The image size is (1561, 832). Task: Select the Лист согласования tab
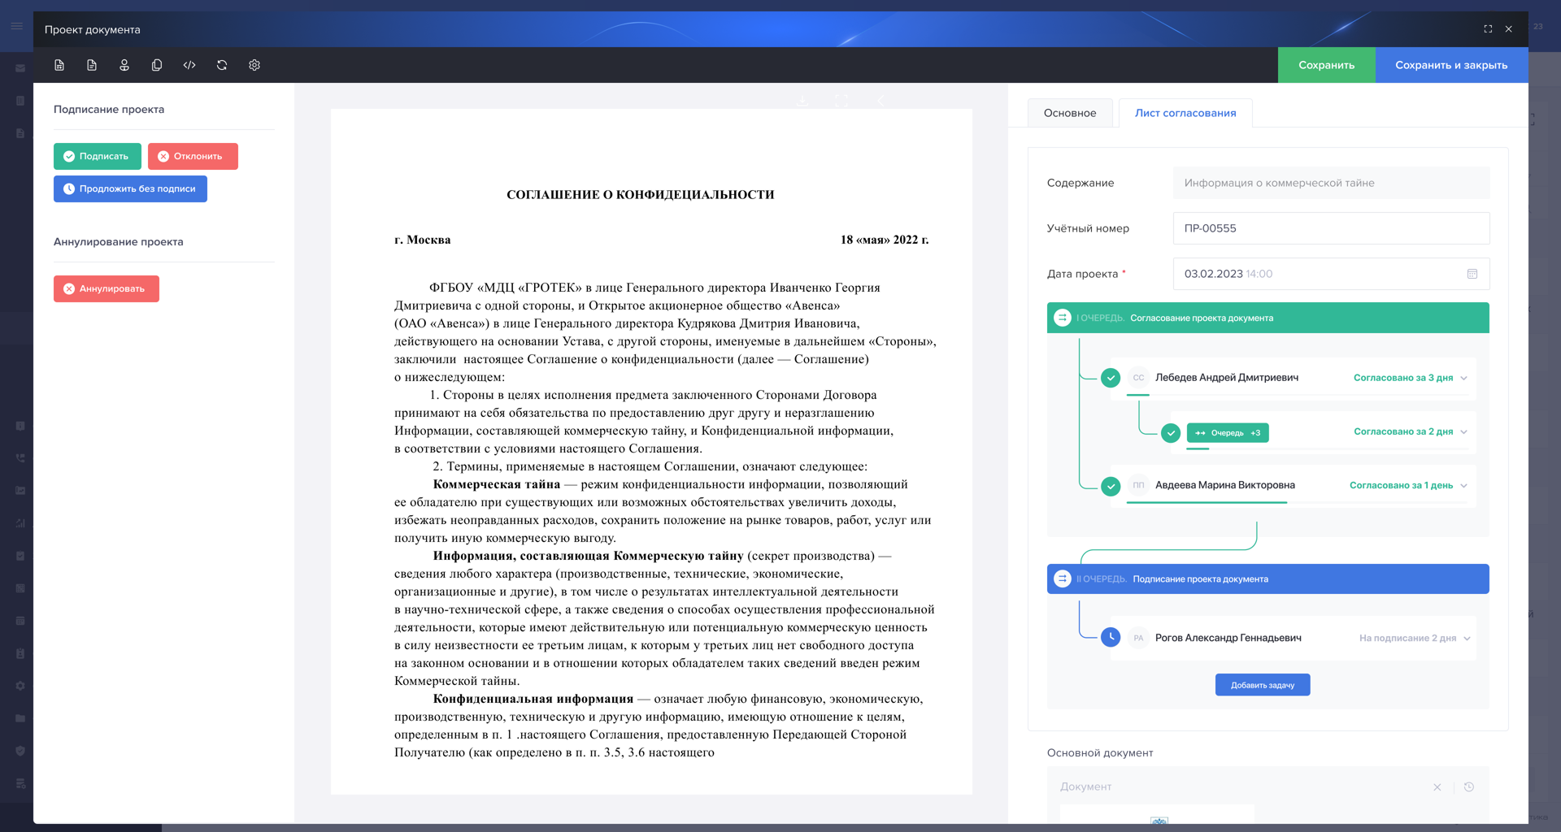1185,113
